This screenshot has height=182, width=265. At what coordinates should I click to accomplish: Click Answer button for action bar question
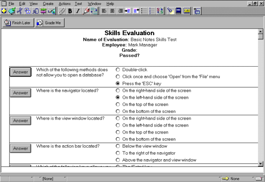[20, 148]
